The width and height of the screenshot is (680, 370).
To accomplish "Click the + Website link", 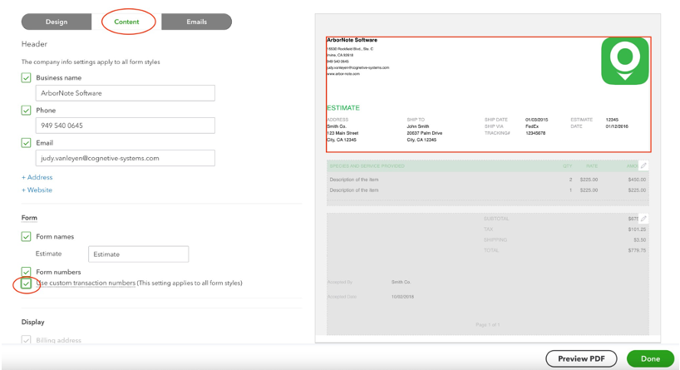I will tap(37, 190).
